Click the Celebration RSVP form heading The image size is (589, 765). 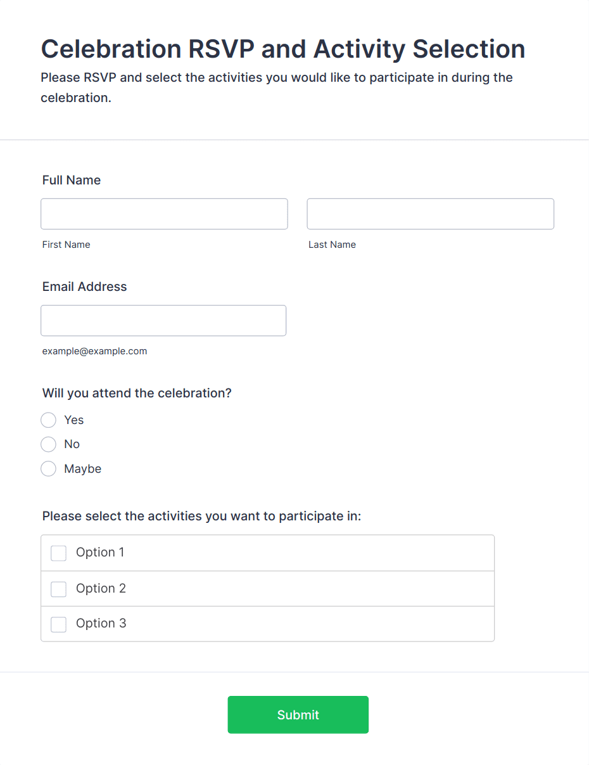tap(282, 49)
